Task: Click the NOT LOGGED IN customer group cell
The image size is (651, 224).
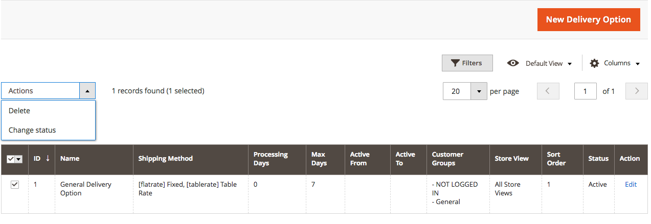Action: [x=458, y=194]
